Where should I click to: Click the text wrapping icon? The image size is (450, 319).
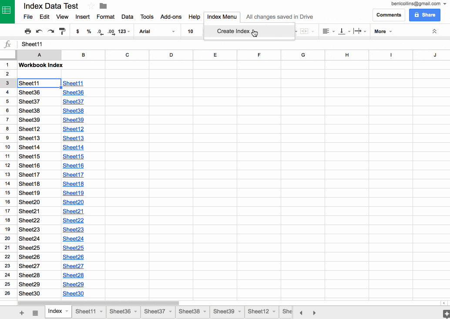(x=357, y=31)
